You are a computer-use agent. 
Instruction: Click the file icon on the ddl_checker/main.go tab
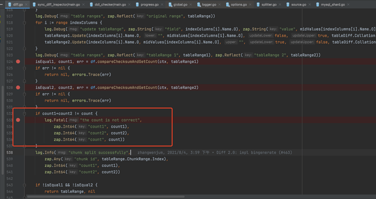pyautogui.click(x=92, y=4)
